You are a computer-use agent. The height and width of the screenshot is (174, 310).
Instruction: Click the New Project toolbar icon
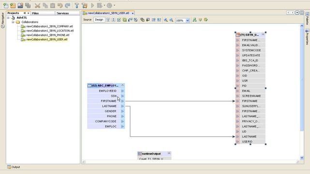[x=13, y=5]
